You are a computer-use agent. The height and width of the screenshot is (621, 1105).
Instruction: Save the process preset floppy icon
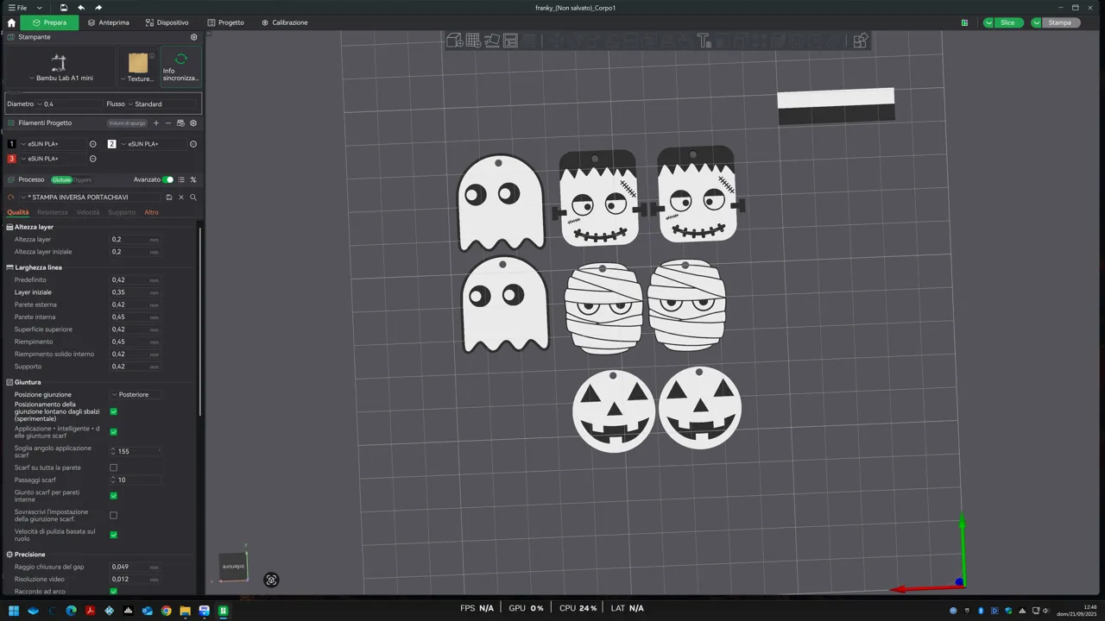[169, 198]
